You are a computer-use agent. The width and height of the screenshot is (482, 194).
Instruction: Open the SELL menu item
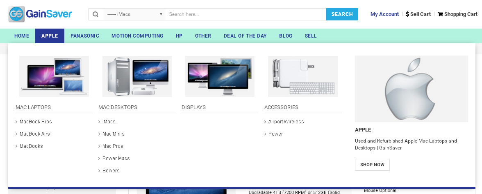(x=311, y=36)
